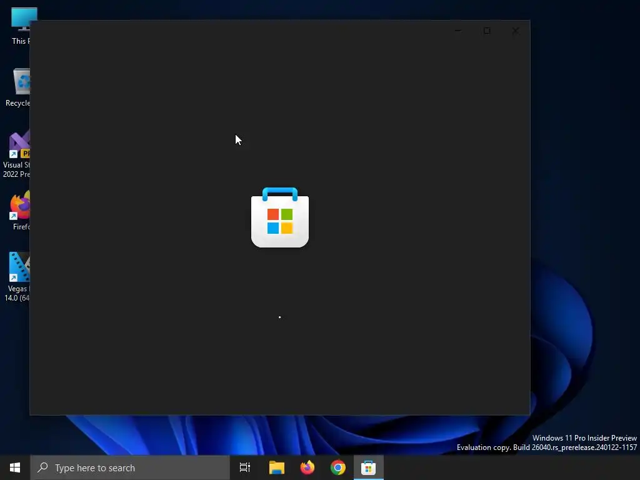Maximize the Microsoft Store window

coord(487,31)
